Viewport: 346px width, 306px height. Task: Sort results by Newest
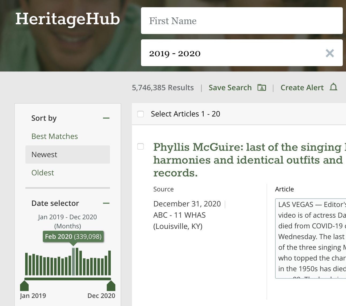tap(68, 154)
